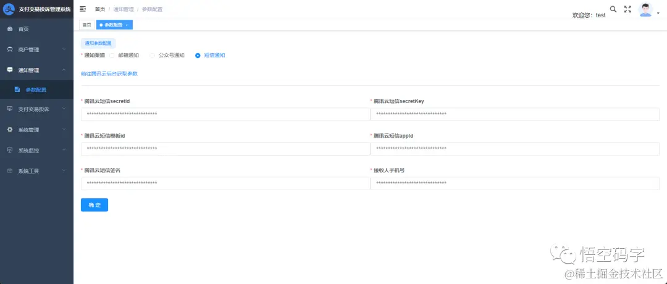The width and height of the screenshot is (667, 284).
Task: Click the 前往腾讯云后台获取参数 link
Action: (x=109, y=73)
